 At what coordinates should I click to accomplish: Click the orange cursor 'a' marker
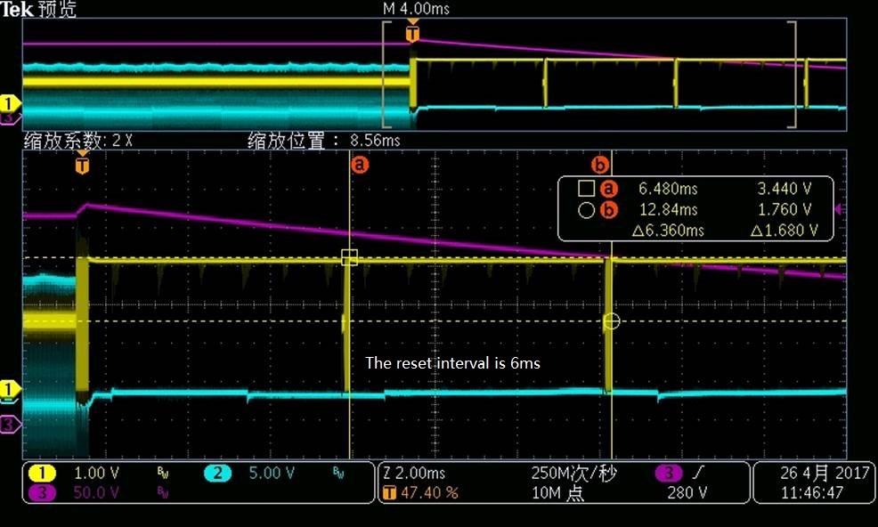pyautogui.click(x=360, y=165)
